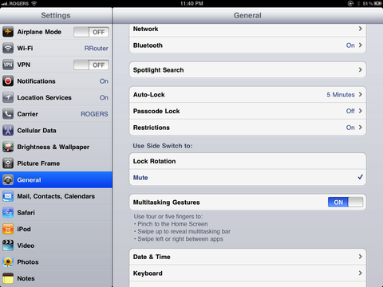This screenshot has width=383, height=287.
Task: Select Lock Rotation for side switch
Action: (247, 161)
